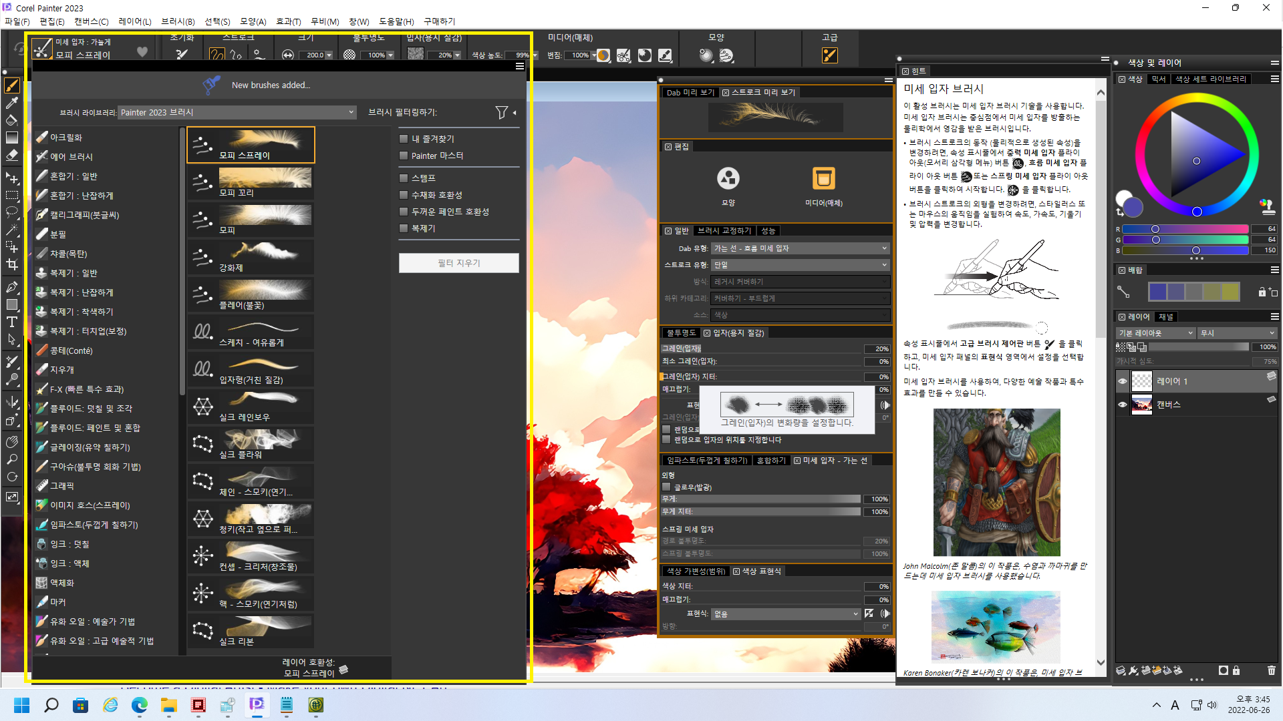The height and width of the screenshot is (721, 1283).
Task: Check the 내 즐겨찾기 filter checkbox
Action: 404,139
